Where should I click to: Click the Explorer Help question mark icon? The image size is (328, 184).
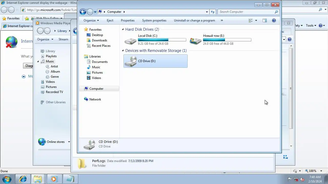pos(274,20)
